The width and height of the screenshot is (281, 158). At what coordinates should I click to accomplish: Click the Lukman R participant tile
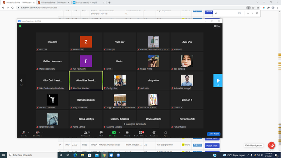187,100
